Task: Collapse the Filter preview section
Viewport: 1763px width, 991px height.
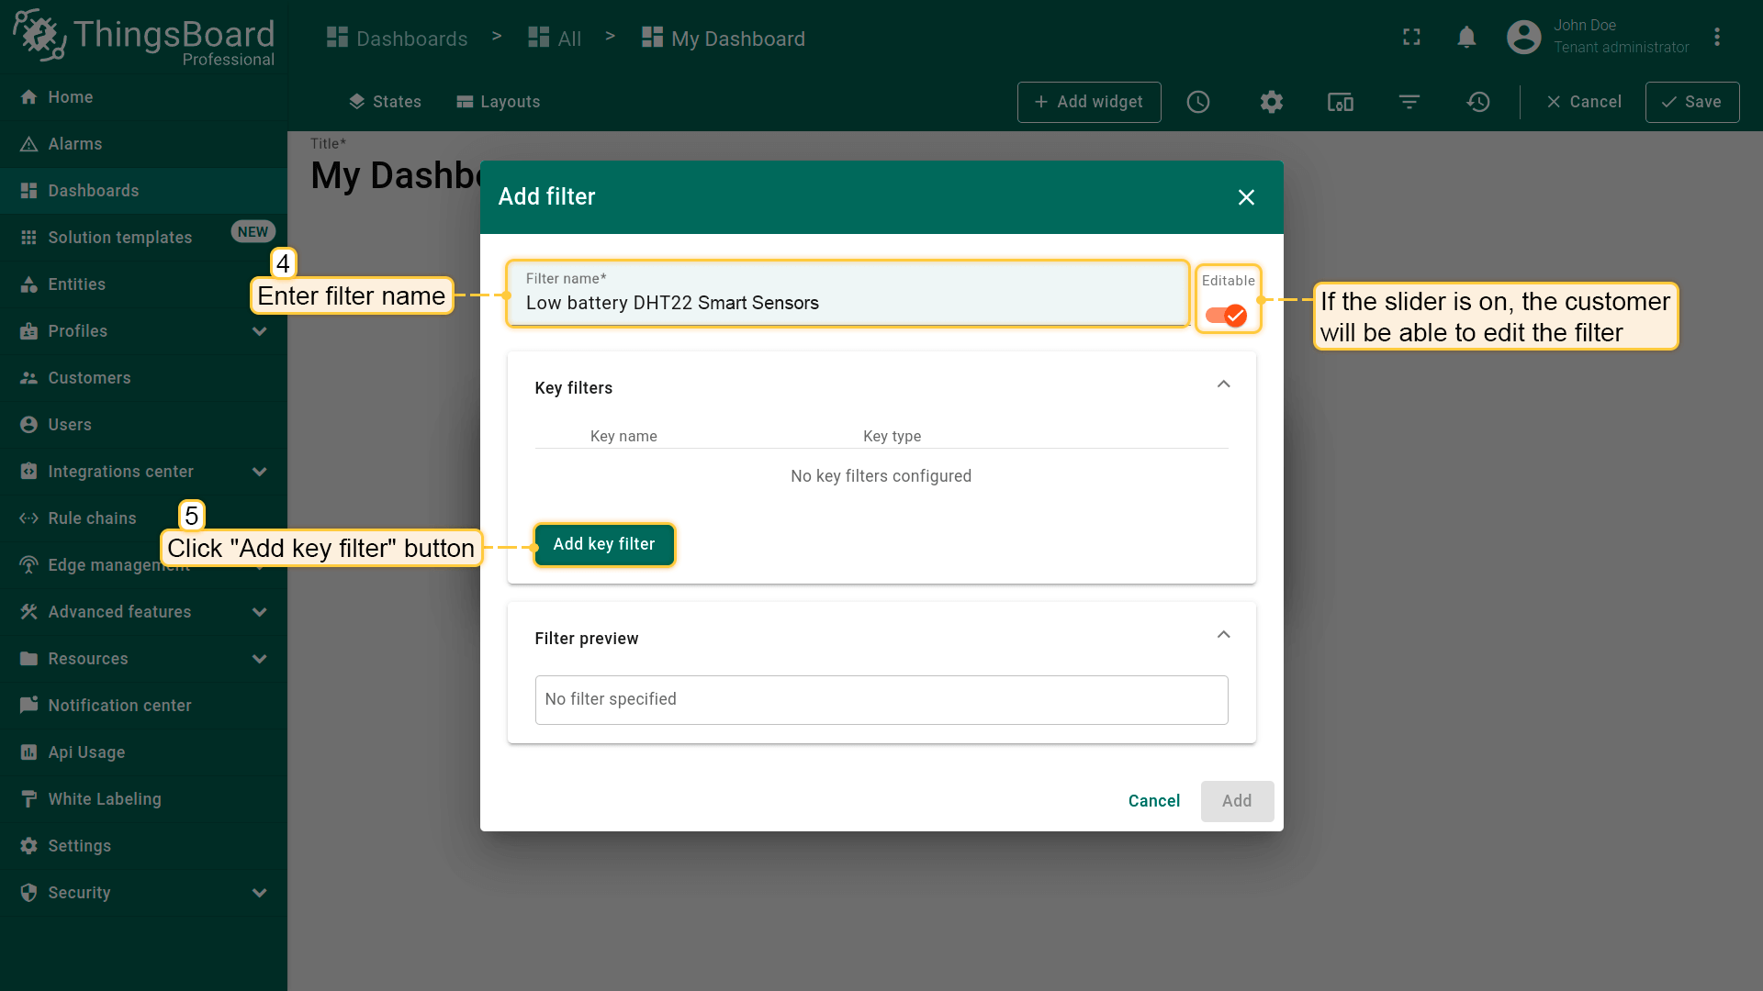Action: point(1223,635)
